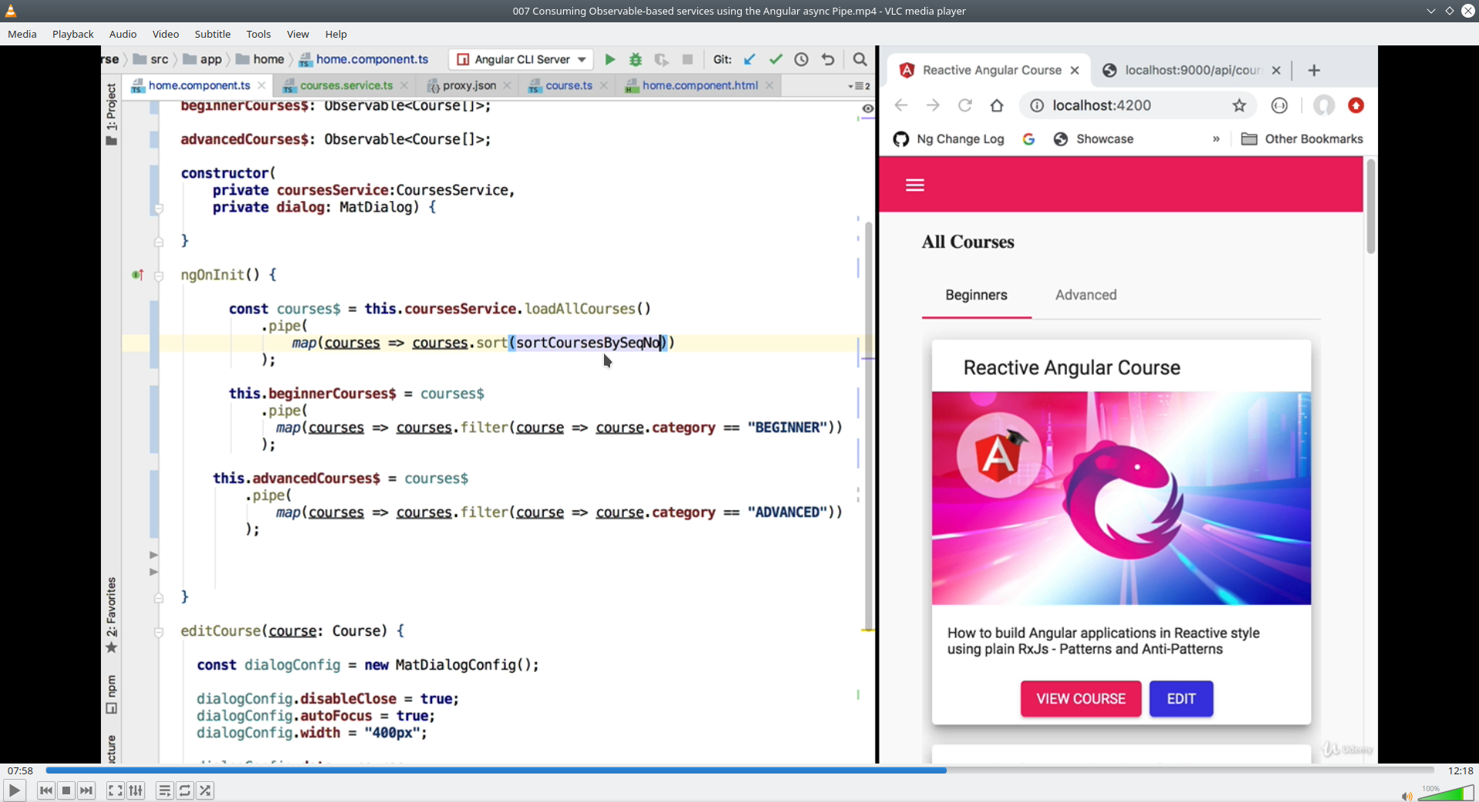Click the IDE stop square icon
Screen dimensions: 1479x802
click(688, 59)
